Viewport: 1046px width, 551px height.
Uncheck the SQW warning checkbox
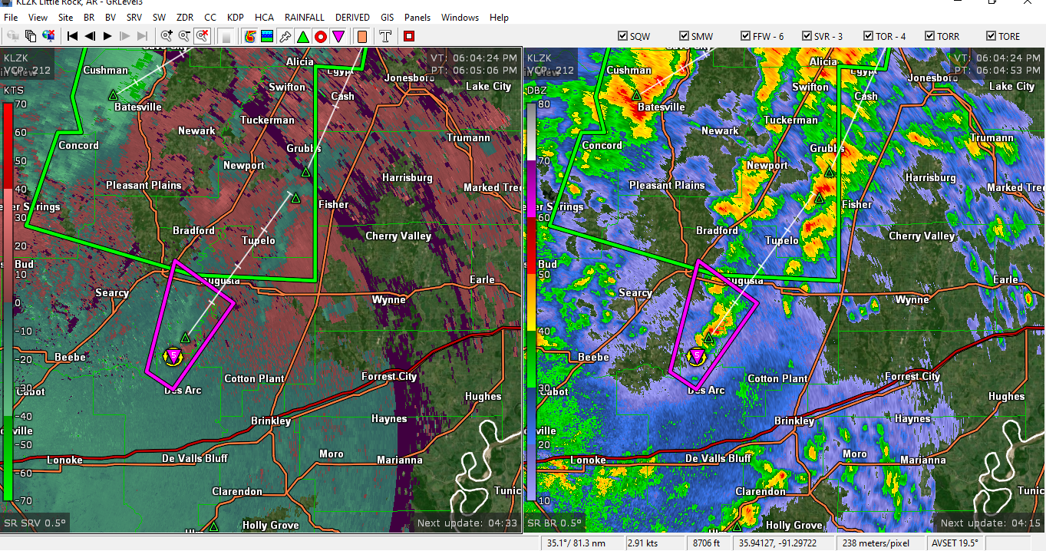[622, 36]
